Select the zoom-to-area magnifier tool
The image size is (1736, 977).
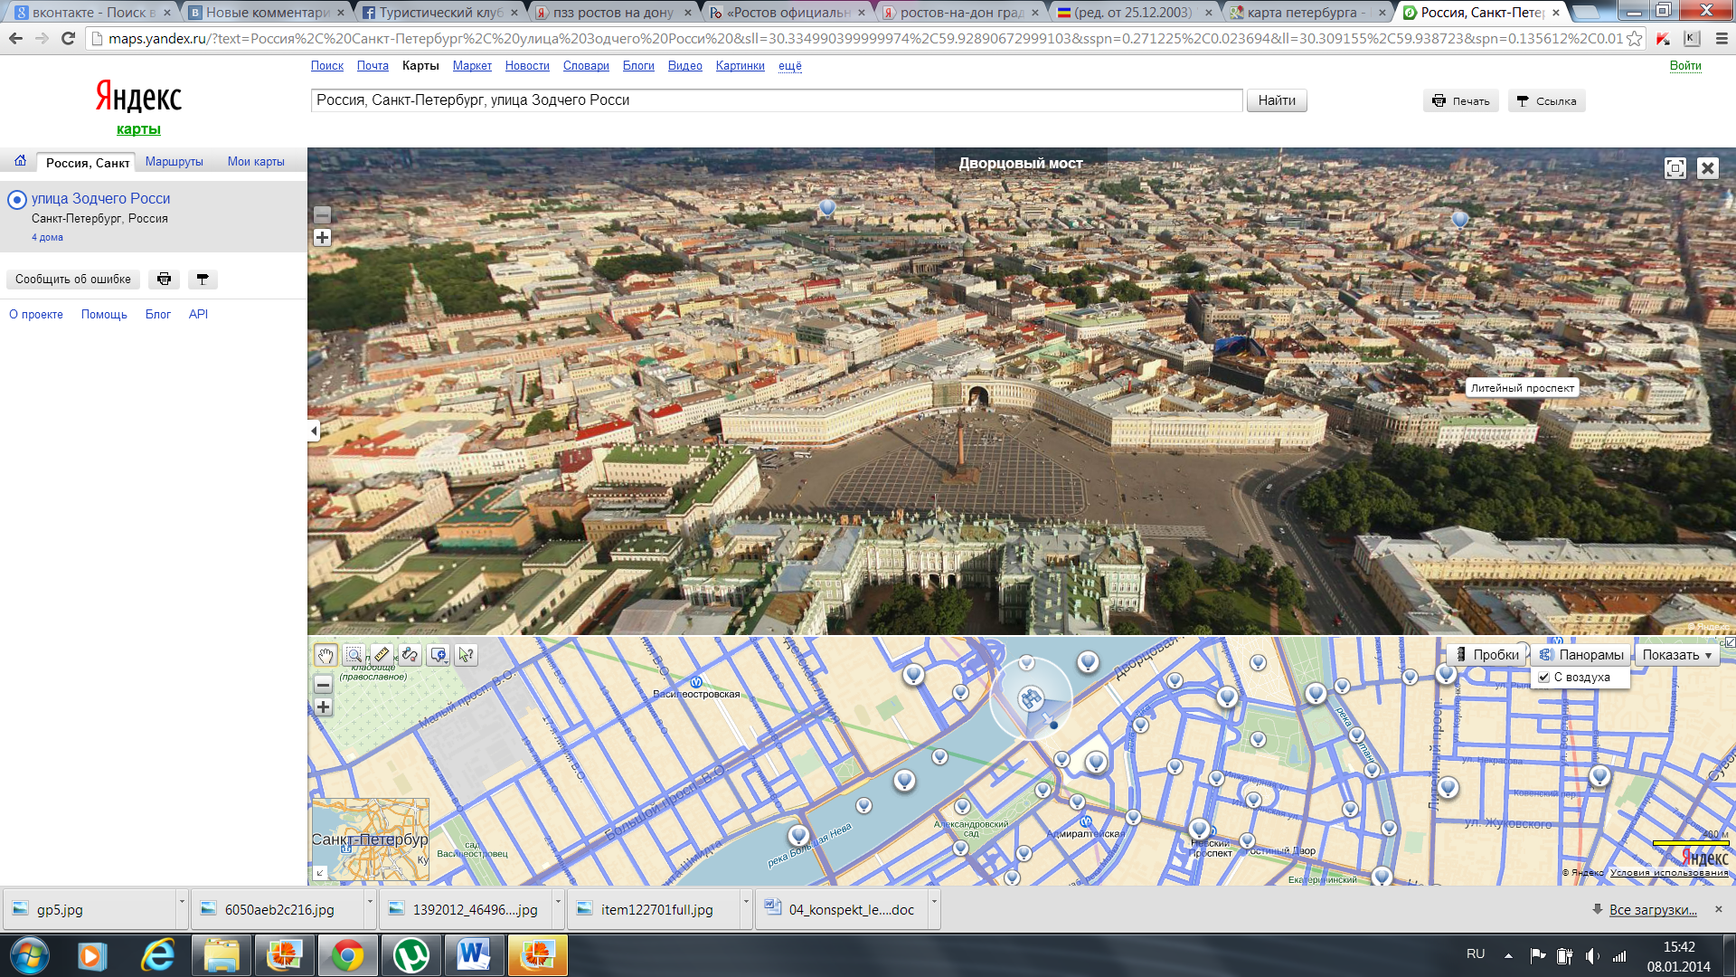click(x=354, y=655)
